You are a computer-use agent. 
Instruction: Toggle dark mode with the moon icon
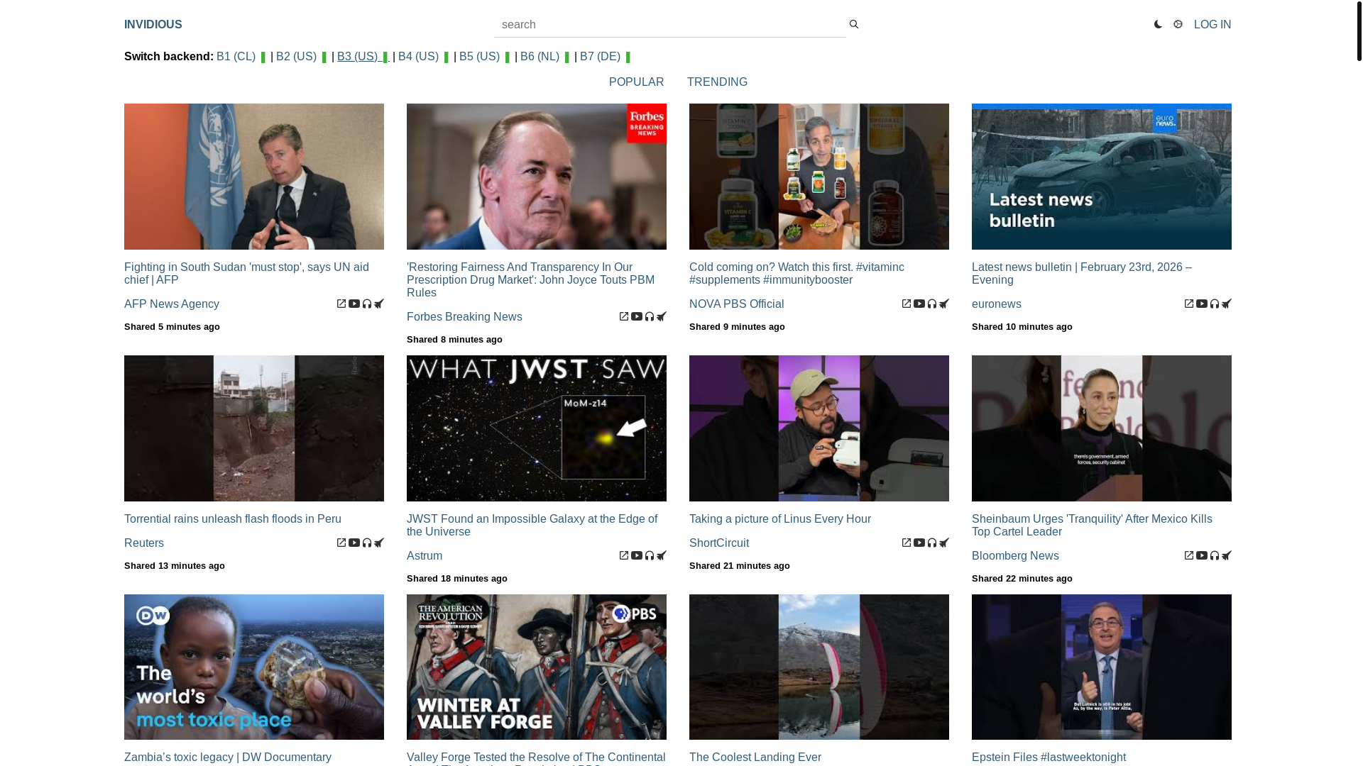[1158, 25]
